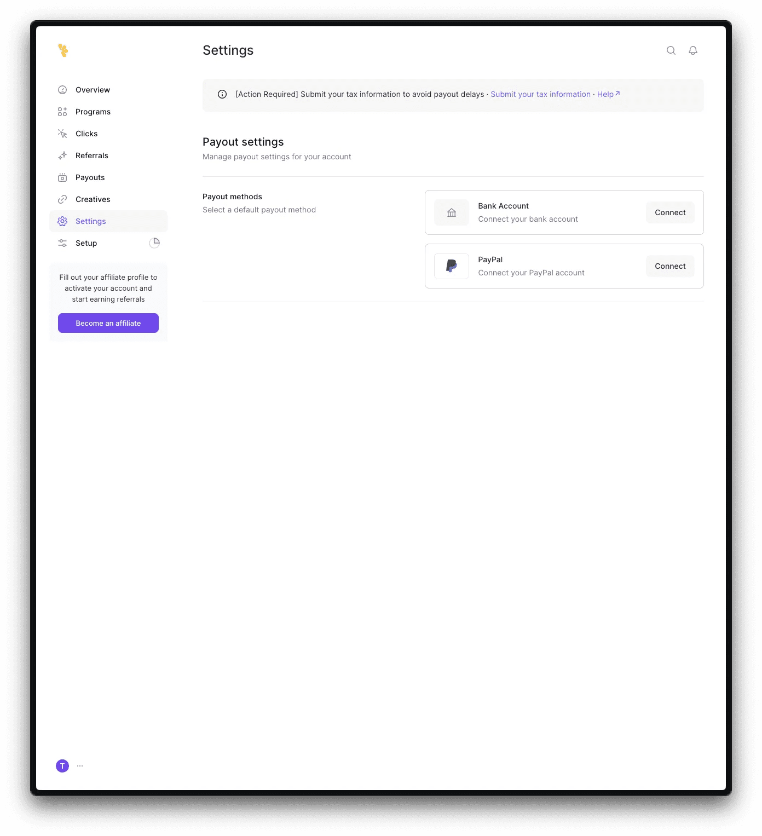Click 'Manage payout settings for your account' text

click(x=277, y=157)
